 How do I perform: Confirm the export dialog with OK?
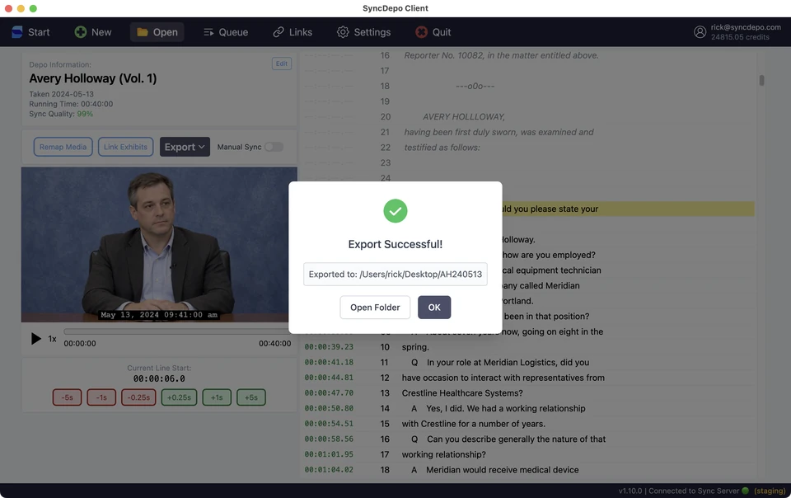(434, 308)
